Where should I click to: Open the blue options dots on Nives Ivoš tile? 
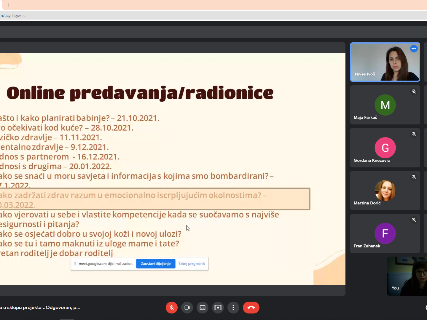(414, 49)
